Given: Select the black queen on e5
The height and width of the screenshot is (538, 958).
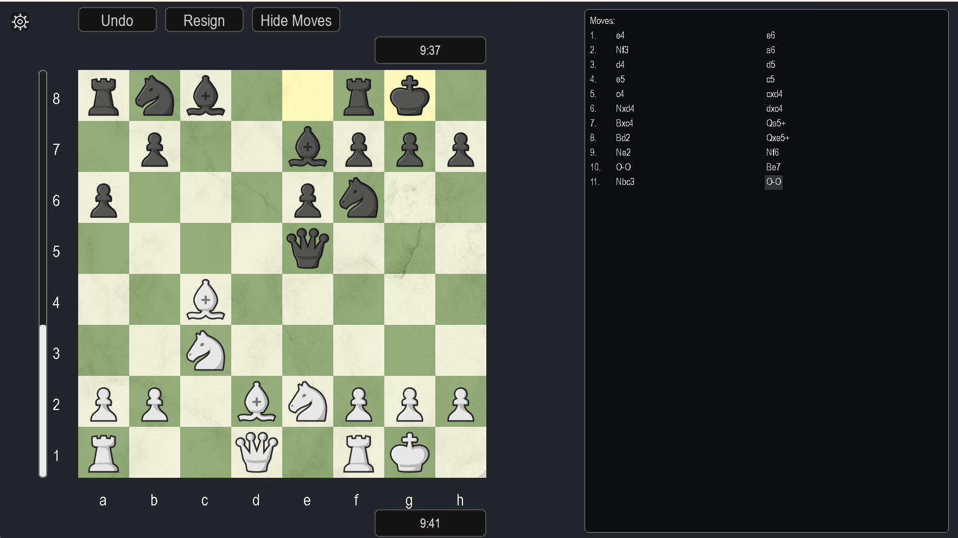Looking at the screenshot, I should 308,249.
